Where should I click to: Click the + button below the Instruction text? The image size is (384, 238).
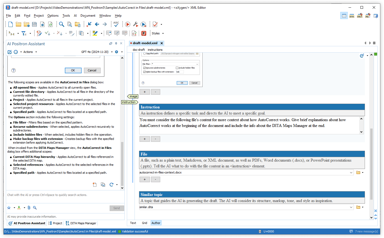coord(145,139)
